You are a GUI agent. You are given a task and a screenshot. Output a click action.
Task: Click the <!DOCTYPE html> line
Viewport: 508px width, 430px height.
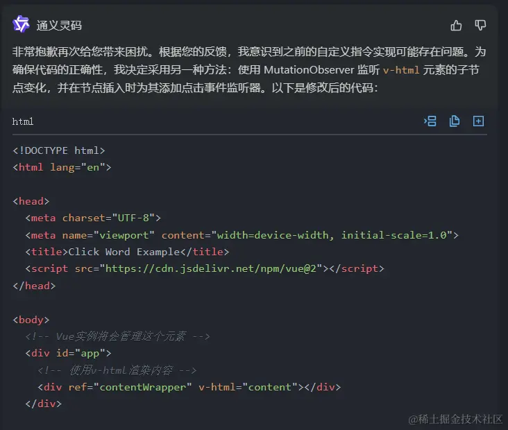(58, 150)
